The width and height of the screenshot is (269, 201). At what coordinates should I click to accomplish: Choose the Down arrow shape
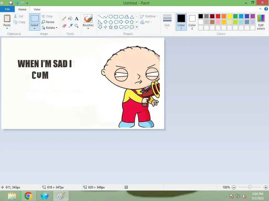(x=100, y=27)
